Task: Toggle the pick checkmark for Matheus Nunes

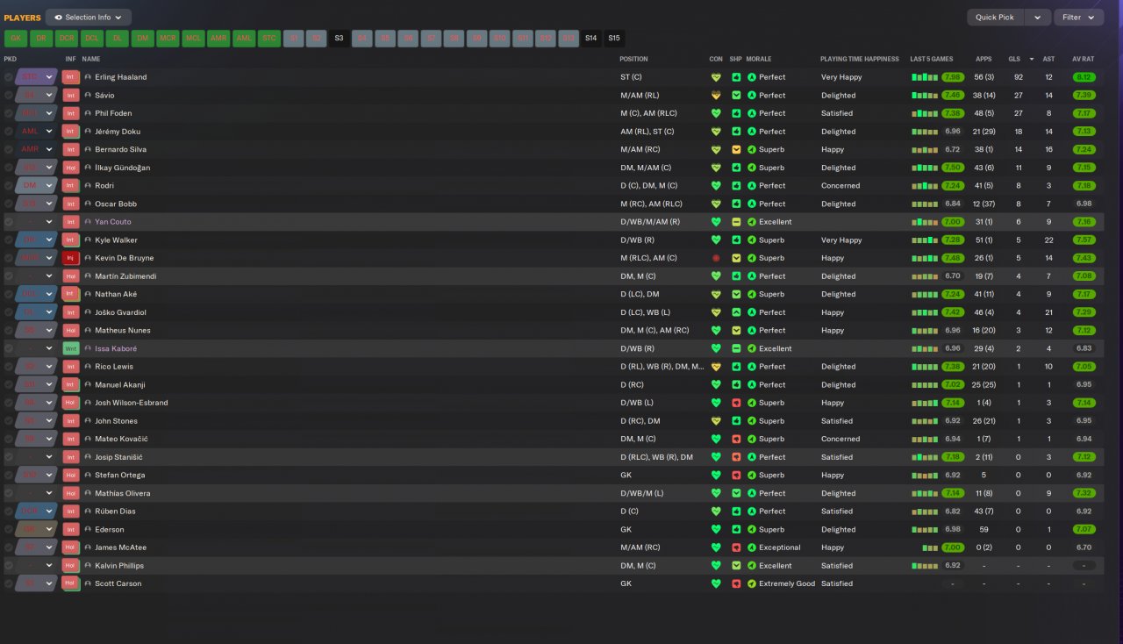Action: [x=9, y=330]
